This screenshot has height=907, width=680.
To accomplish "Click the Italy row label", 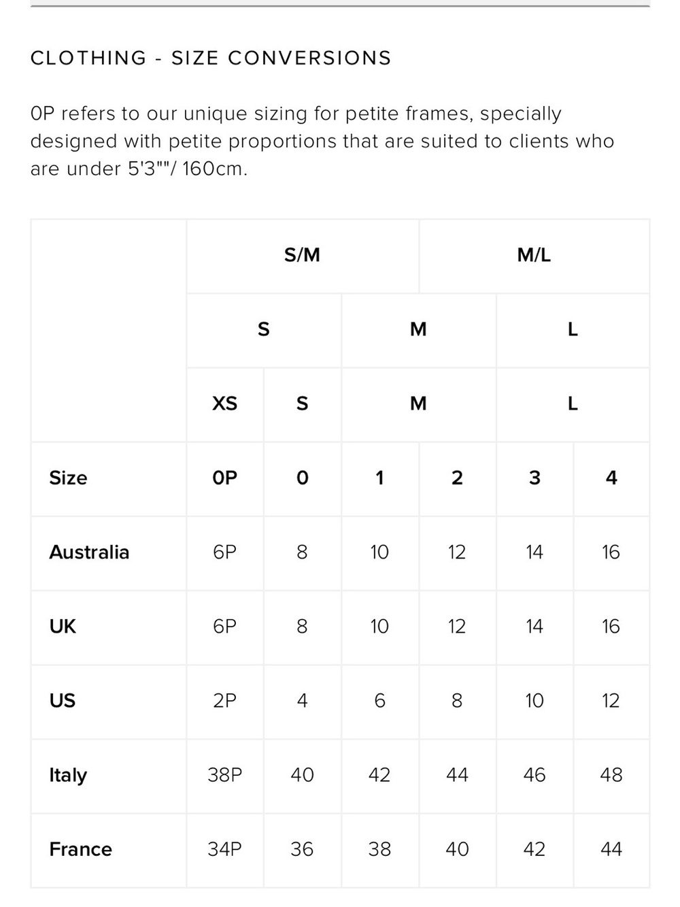I will [68, 775].
